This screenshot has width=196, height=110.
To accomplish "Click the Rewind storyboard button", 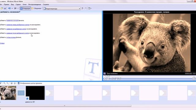I will tap(12, 83).
